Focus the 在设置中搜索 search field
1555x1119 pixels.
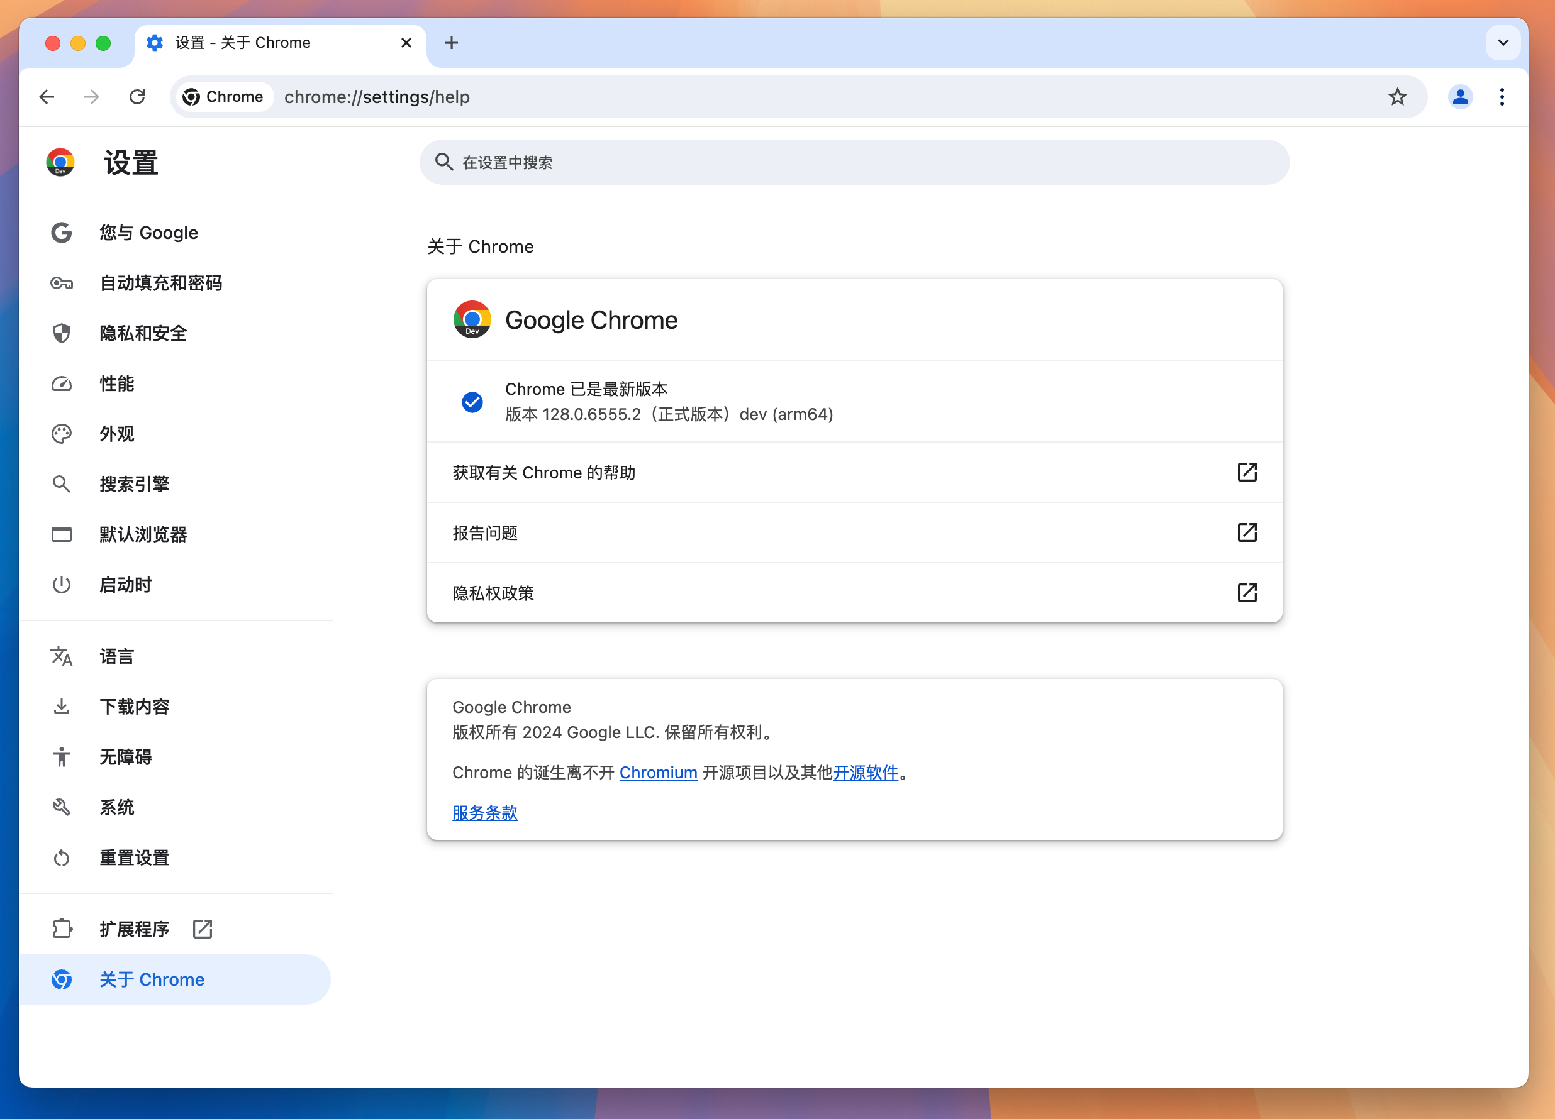(x=854, y=162)
